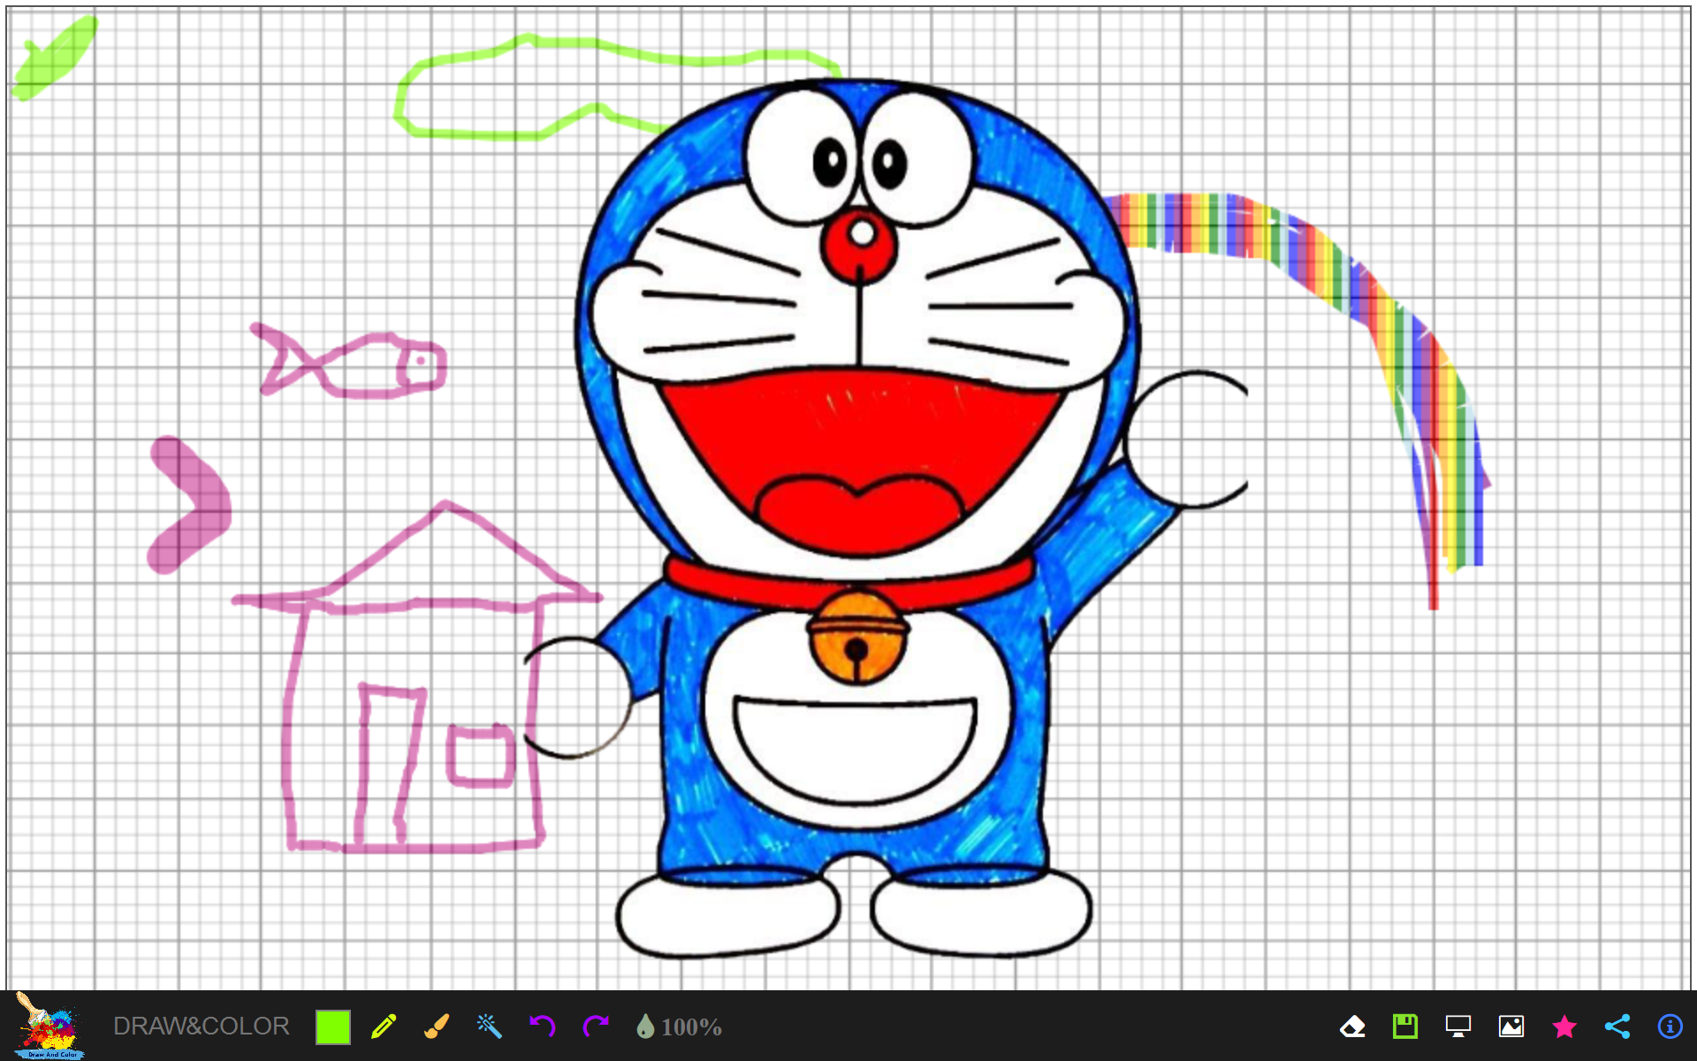Click Doraemon's golden bell on the canvas
This screenshot has width=1697, height=1061.
click(857, 639)
